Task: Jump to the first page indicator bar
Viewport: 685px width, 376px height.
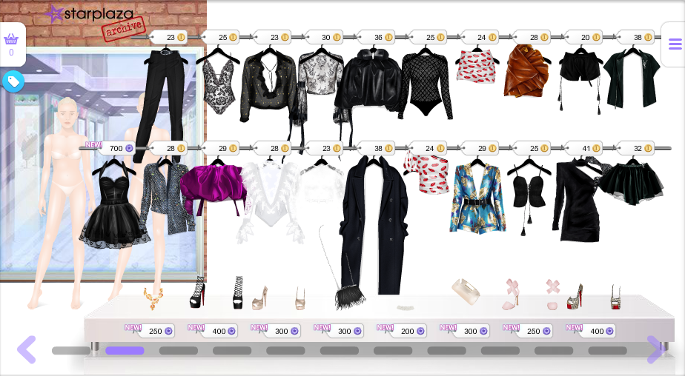Action: 71,350
